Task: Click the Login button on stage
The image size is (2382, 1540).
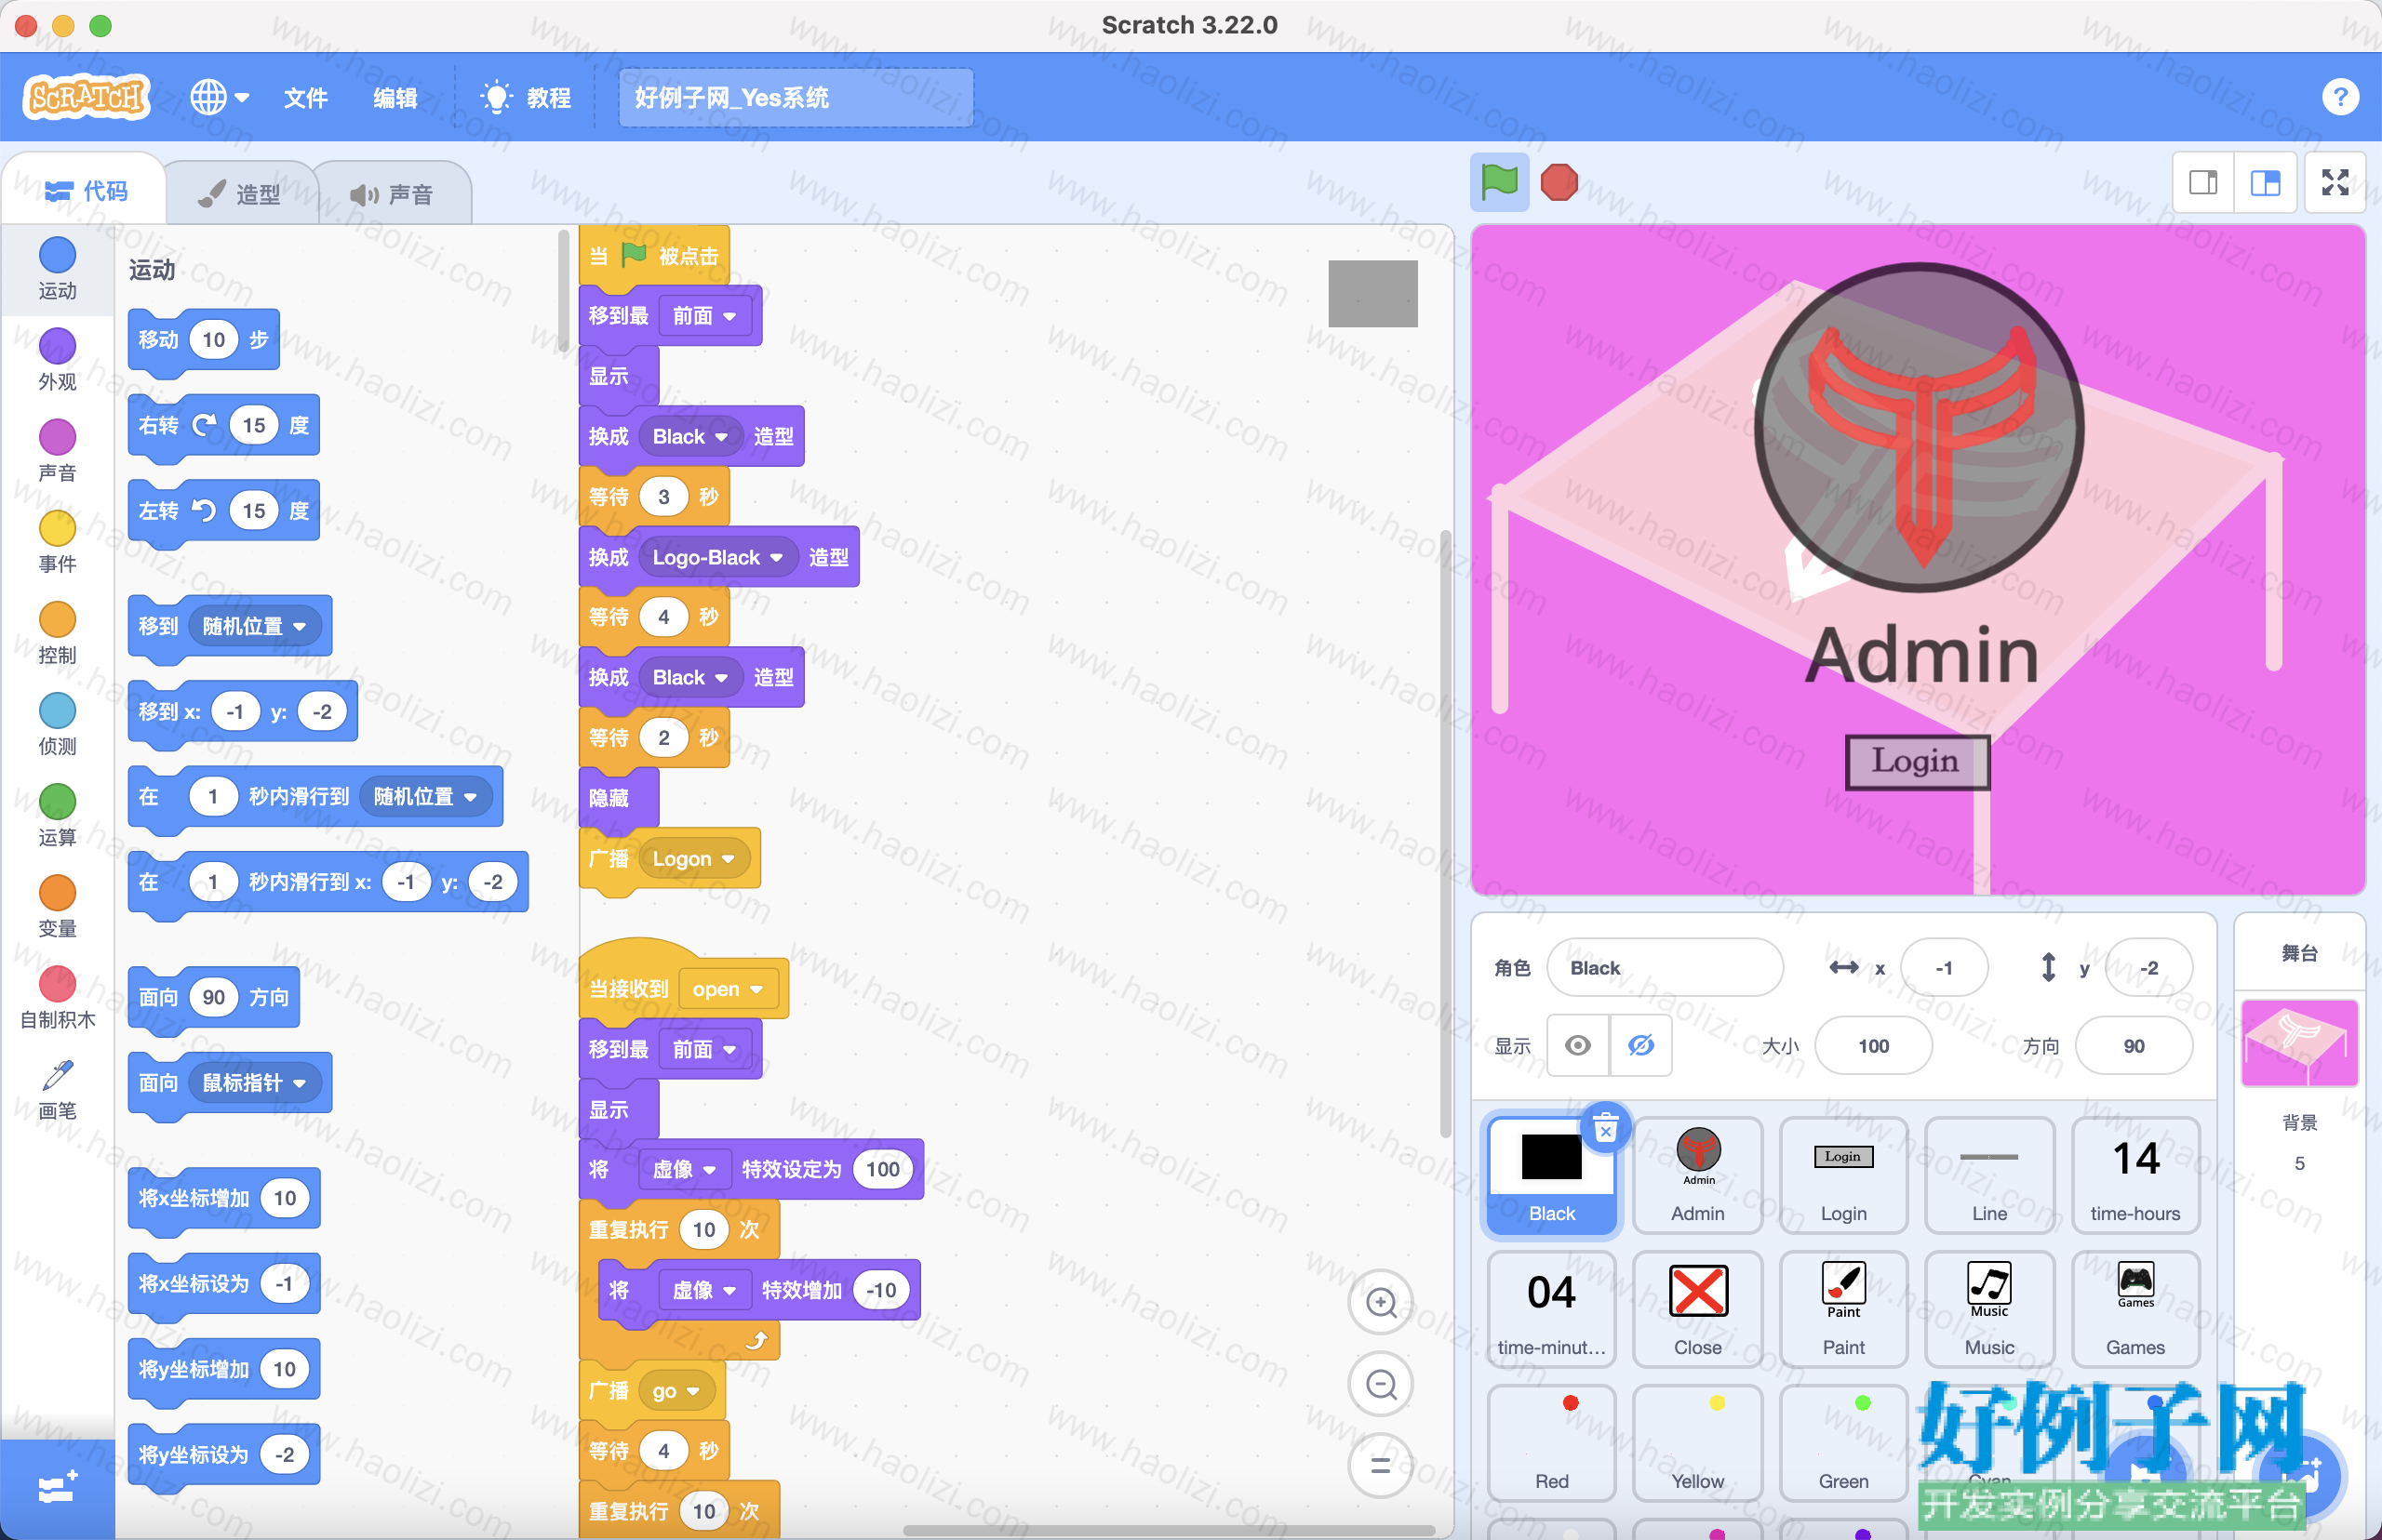Action: [1916, 761]
